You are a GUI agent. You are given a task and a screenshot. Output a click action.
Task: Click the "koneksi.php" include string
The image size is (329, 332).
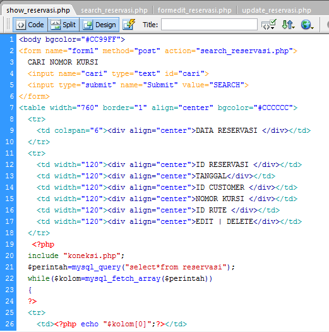click(x=92, y=255)
